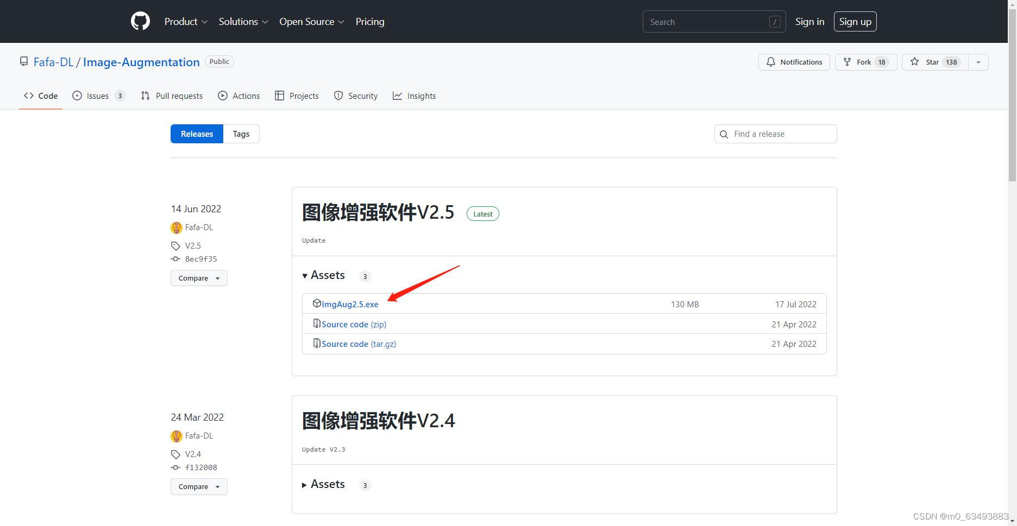The height and width of the screenshot is (526, 1017).
Task: Open the star lists dropdown arrow
Action: (978, 62)
